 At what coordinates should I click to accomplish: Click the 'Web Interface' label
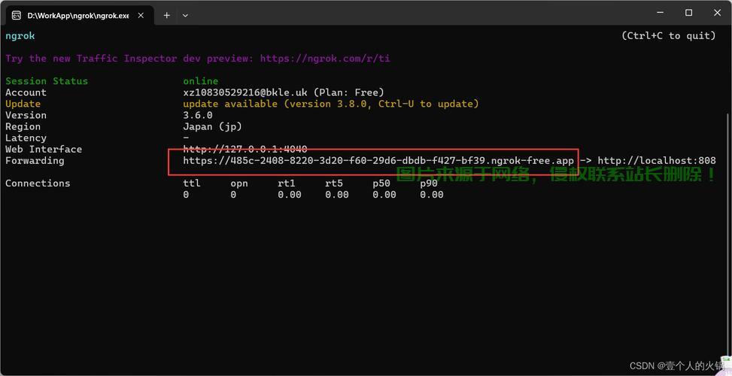pos(44,150)
